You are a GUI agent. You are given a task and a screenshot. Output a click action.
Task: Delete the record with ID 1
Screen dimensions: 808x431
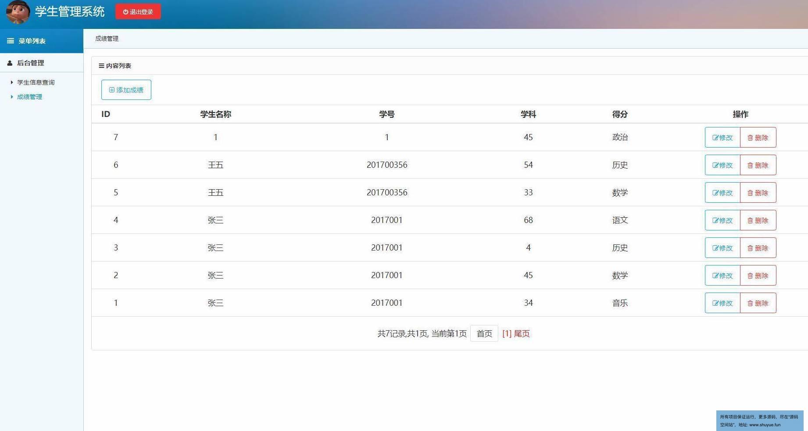(x=758, y=303)
